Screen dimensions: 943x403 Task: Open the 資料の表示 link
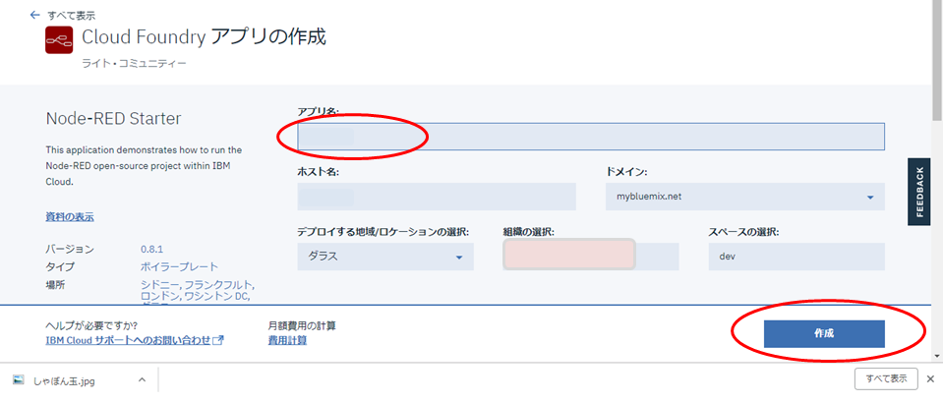(70, 217)
